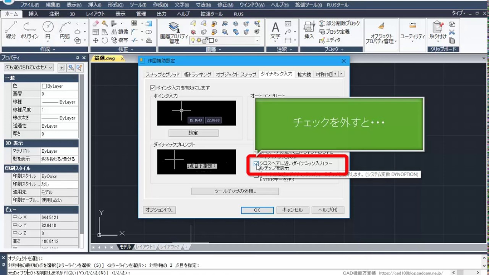The image size is (489, 275).
Task: Open the layer selection dropdown in the ribbon
Action: coord(257,40)
